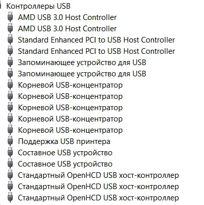Select second Стандартный OpenHCD USB хост-контроллер entry

98,187
